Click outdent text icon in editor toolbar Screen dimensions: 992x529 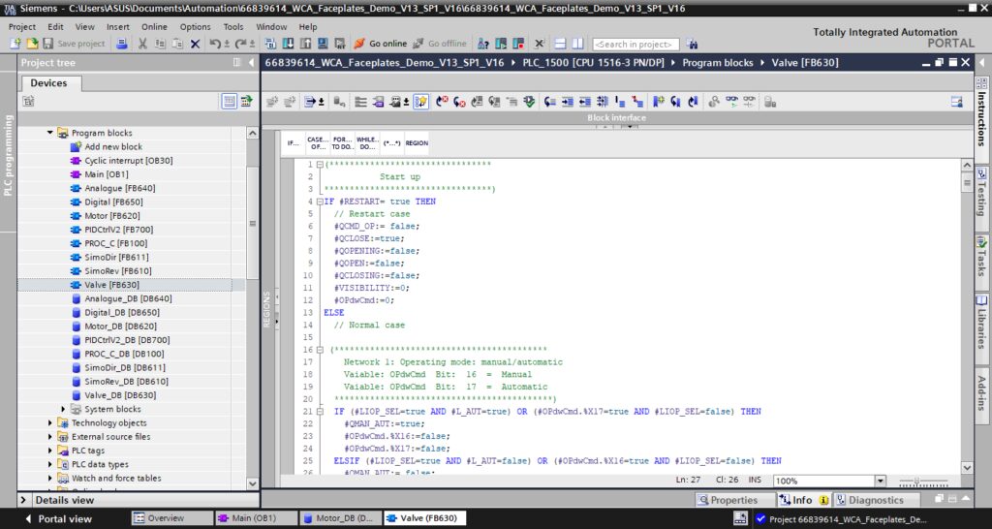pyautogui.click(x=584, y=101)
